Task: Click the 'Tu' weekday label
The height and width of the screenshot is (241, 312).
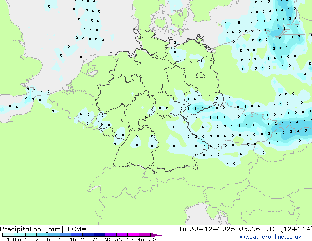Action: click(x=182, y=229)
